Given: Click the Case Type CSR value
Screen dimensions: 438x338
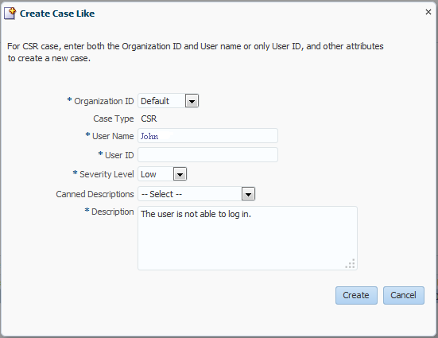Looking at the screenshot, I should pyautogui.click(x=149, y=118).
